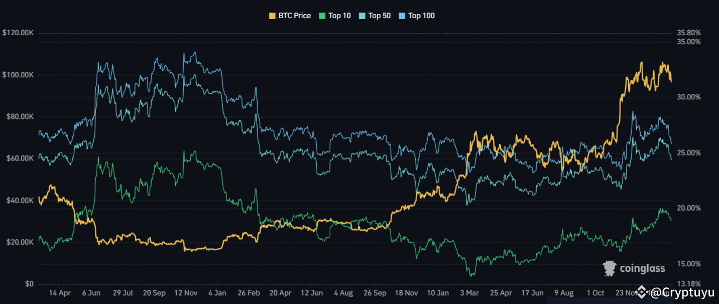Click the 26 Feb x-axis date label
719x304 pixels.
(x=249, y=292)
